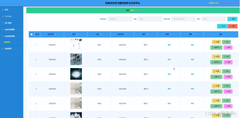Click the 查询 search button
240x118 pixels.
pyautogui.click(x=232, y=19)
